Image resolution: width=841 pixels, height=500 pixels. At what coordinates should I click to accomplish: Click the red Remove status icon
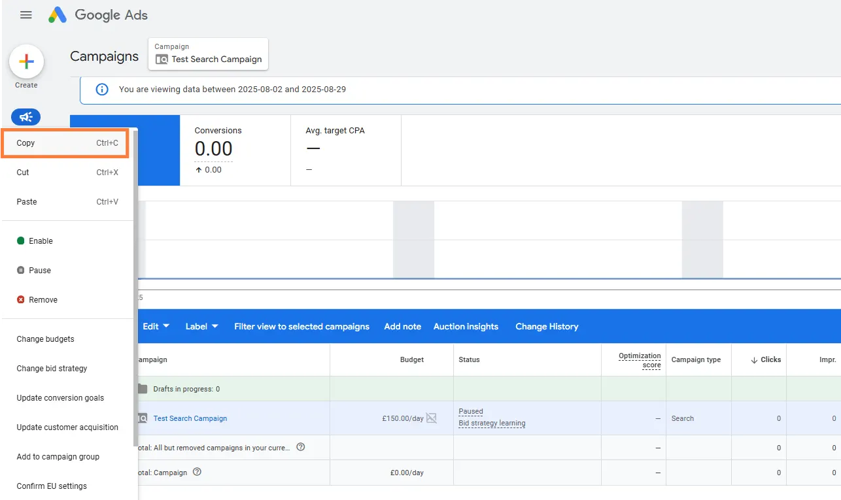[20, 300]
